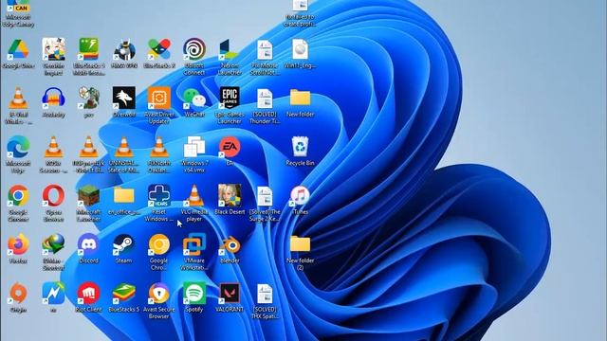
Task: Select the VLC media player shortcut
Action: coord(194,196)
